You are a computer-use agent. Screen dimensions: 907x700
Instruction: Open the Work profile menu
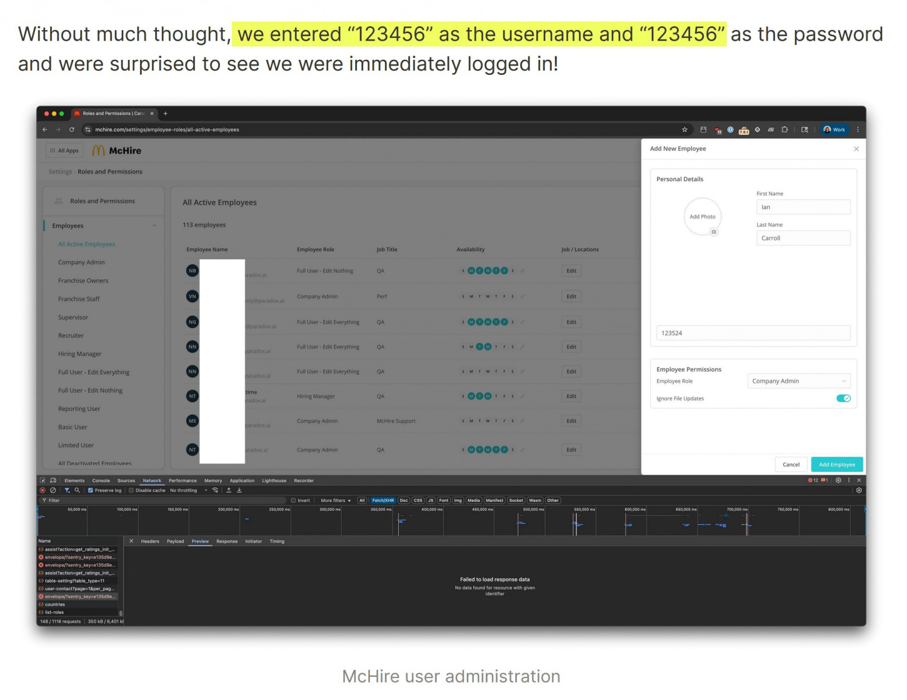(x=834, y=130)
